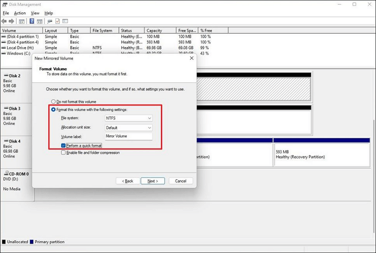The image size is (376, 253).
Task: Click the blue Help question-mark icon
Action: click(x=32, y=21)
